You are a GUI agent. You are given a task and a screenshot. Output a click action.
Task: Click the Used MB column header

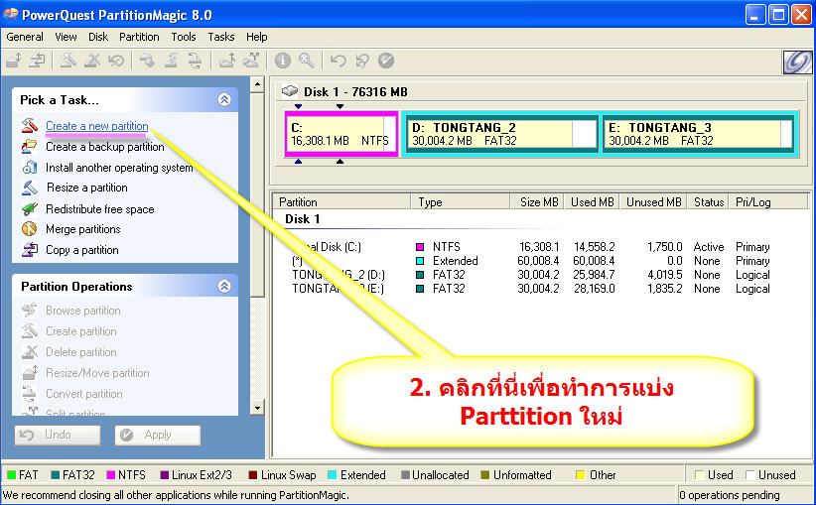point(593,201)
